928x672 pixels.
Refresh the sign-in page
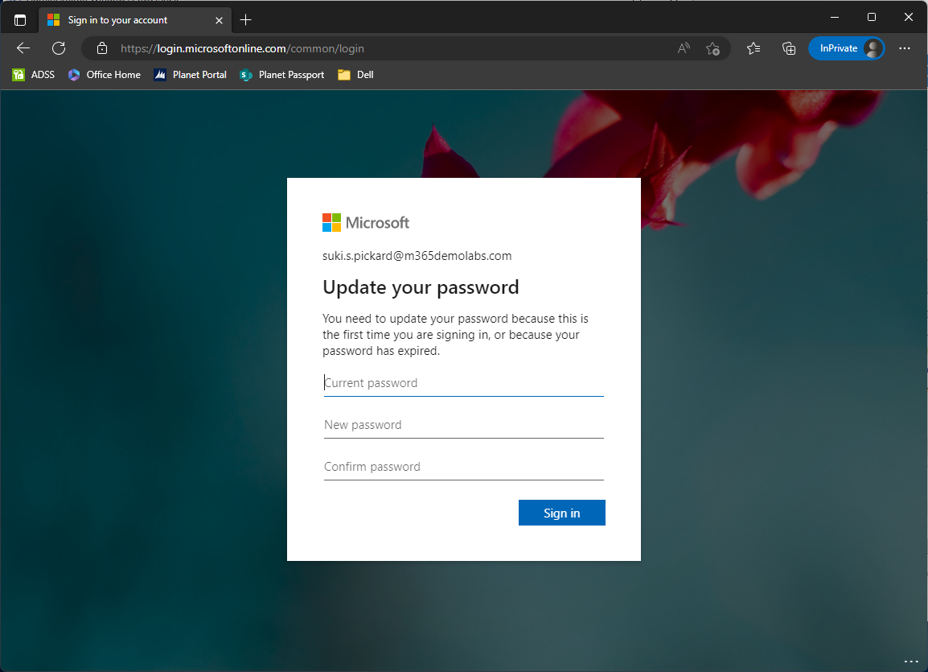(x=59, y=48)
